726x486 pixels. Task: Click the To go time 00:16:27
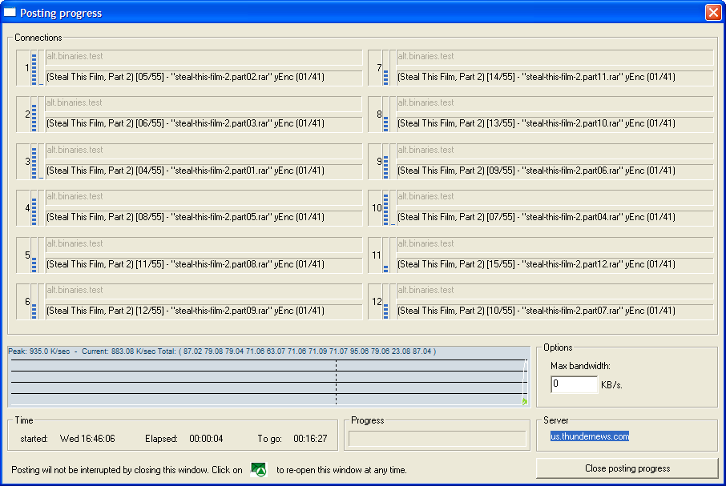pos(310,439)
